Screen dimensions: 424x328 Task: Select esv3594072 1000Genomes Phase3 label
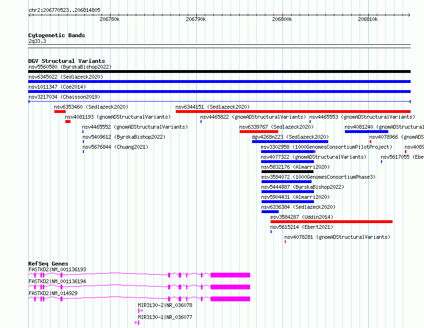(x=318, y=177)
